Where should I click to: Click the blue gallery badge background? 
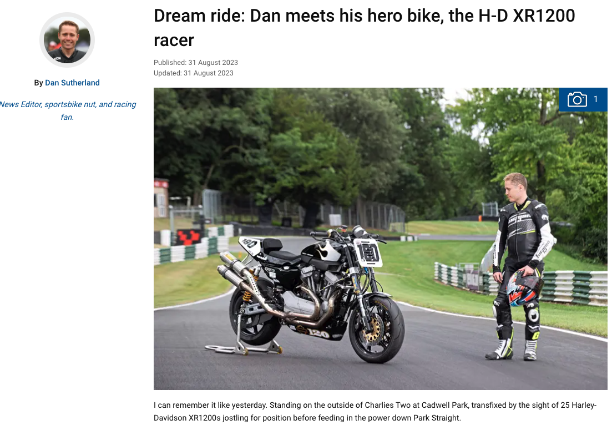583,99
